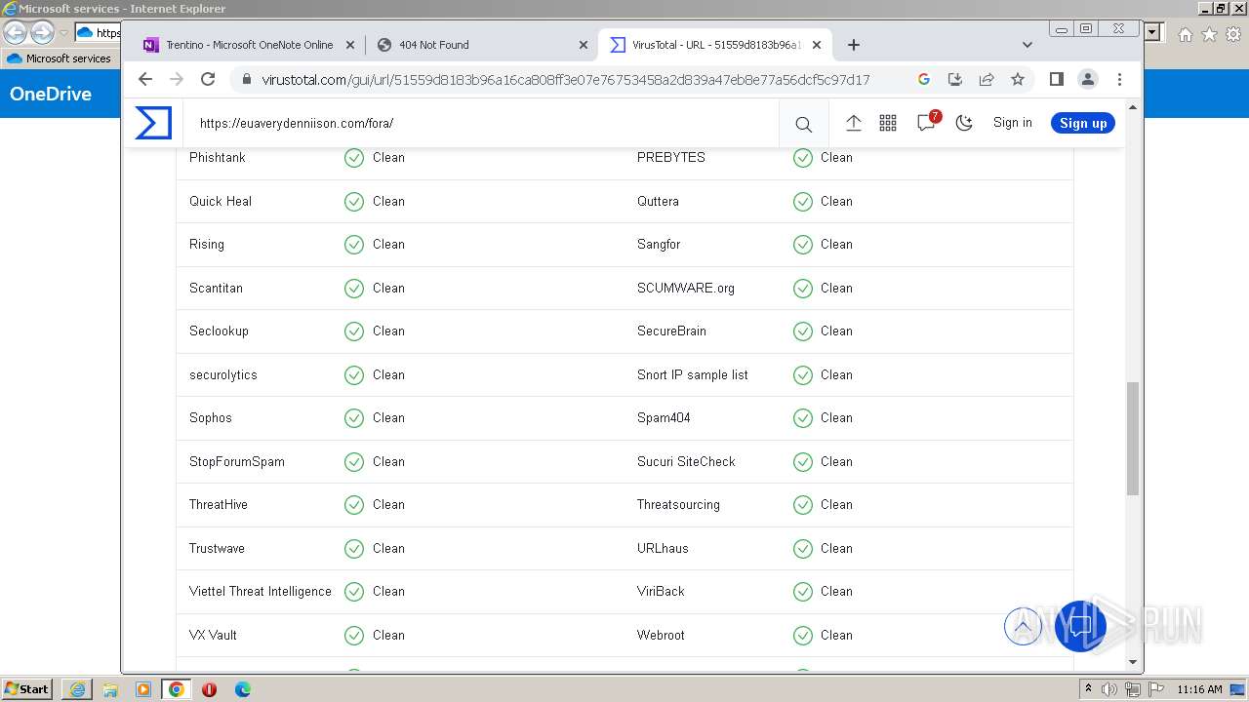Toggle dark mode moon icon
The height and width of the screenshot is (702, 1249).
pos(964,123)
